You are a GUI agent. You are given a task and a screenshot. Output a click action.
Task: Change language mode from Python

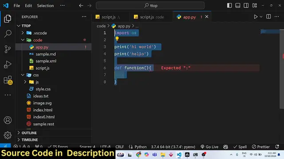[x=141, y=147]
